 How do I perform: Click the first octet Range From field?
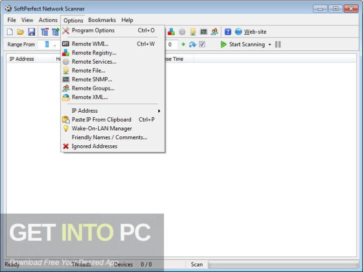(x=47, y=44)
